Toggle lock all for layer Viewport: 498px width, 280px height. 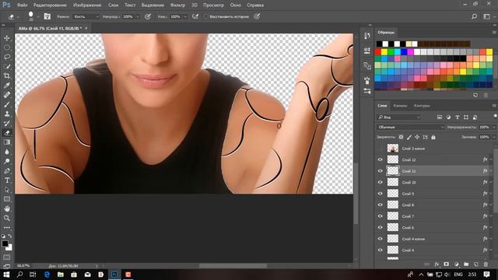tap(433, 137)
